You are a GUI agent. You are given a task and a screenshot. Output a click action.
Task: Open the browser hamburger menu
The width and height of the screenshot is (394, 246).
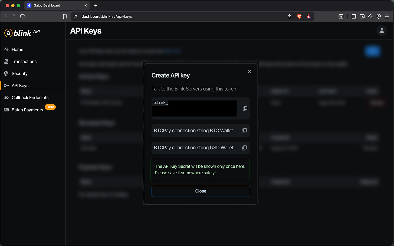[x=387, y=16]
